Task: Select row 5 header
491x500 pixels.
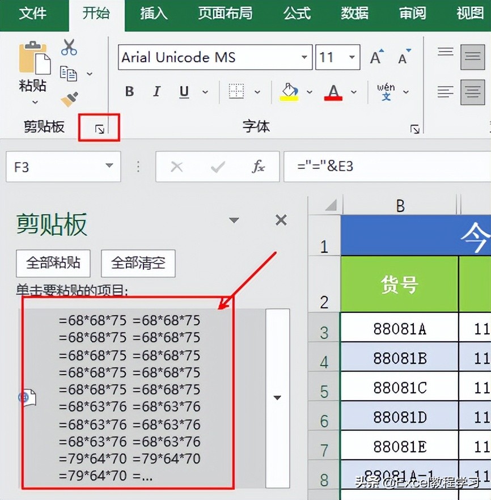Action: pos(324,386)
